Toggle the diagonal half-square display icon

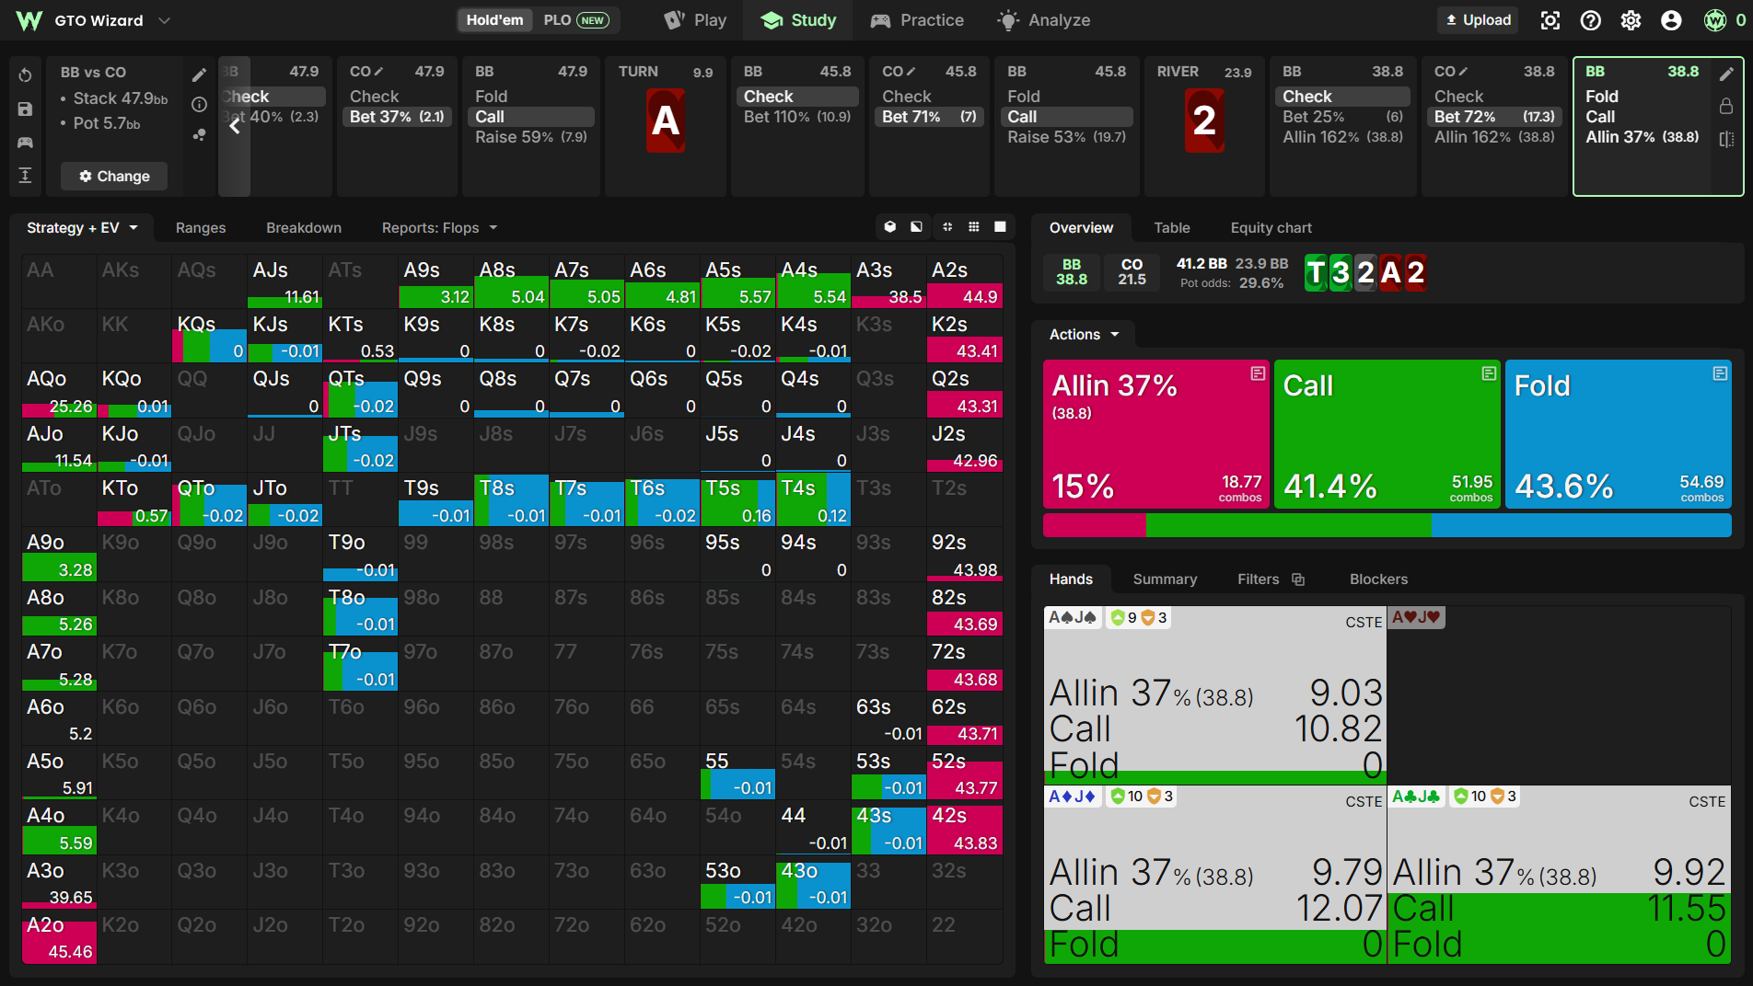pos(917,227)
